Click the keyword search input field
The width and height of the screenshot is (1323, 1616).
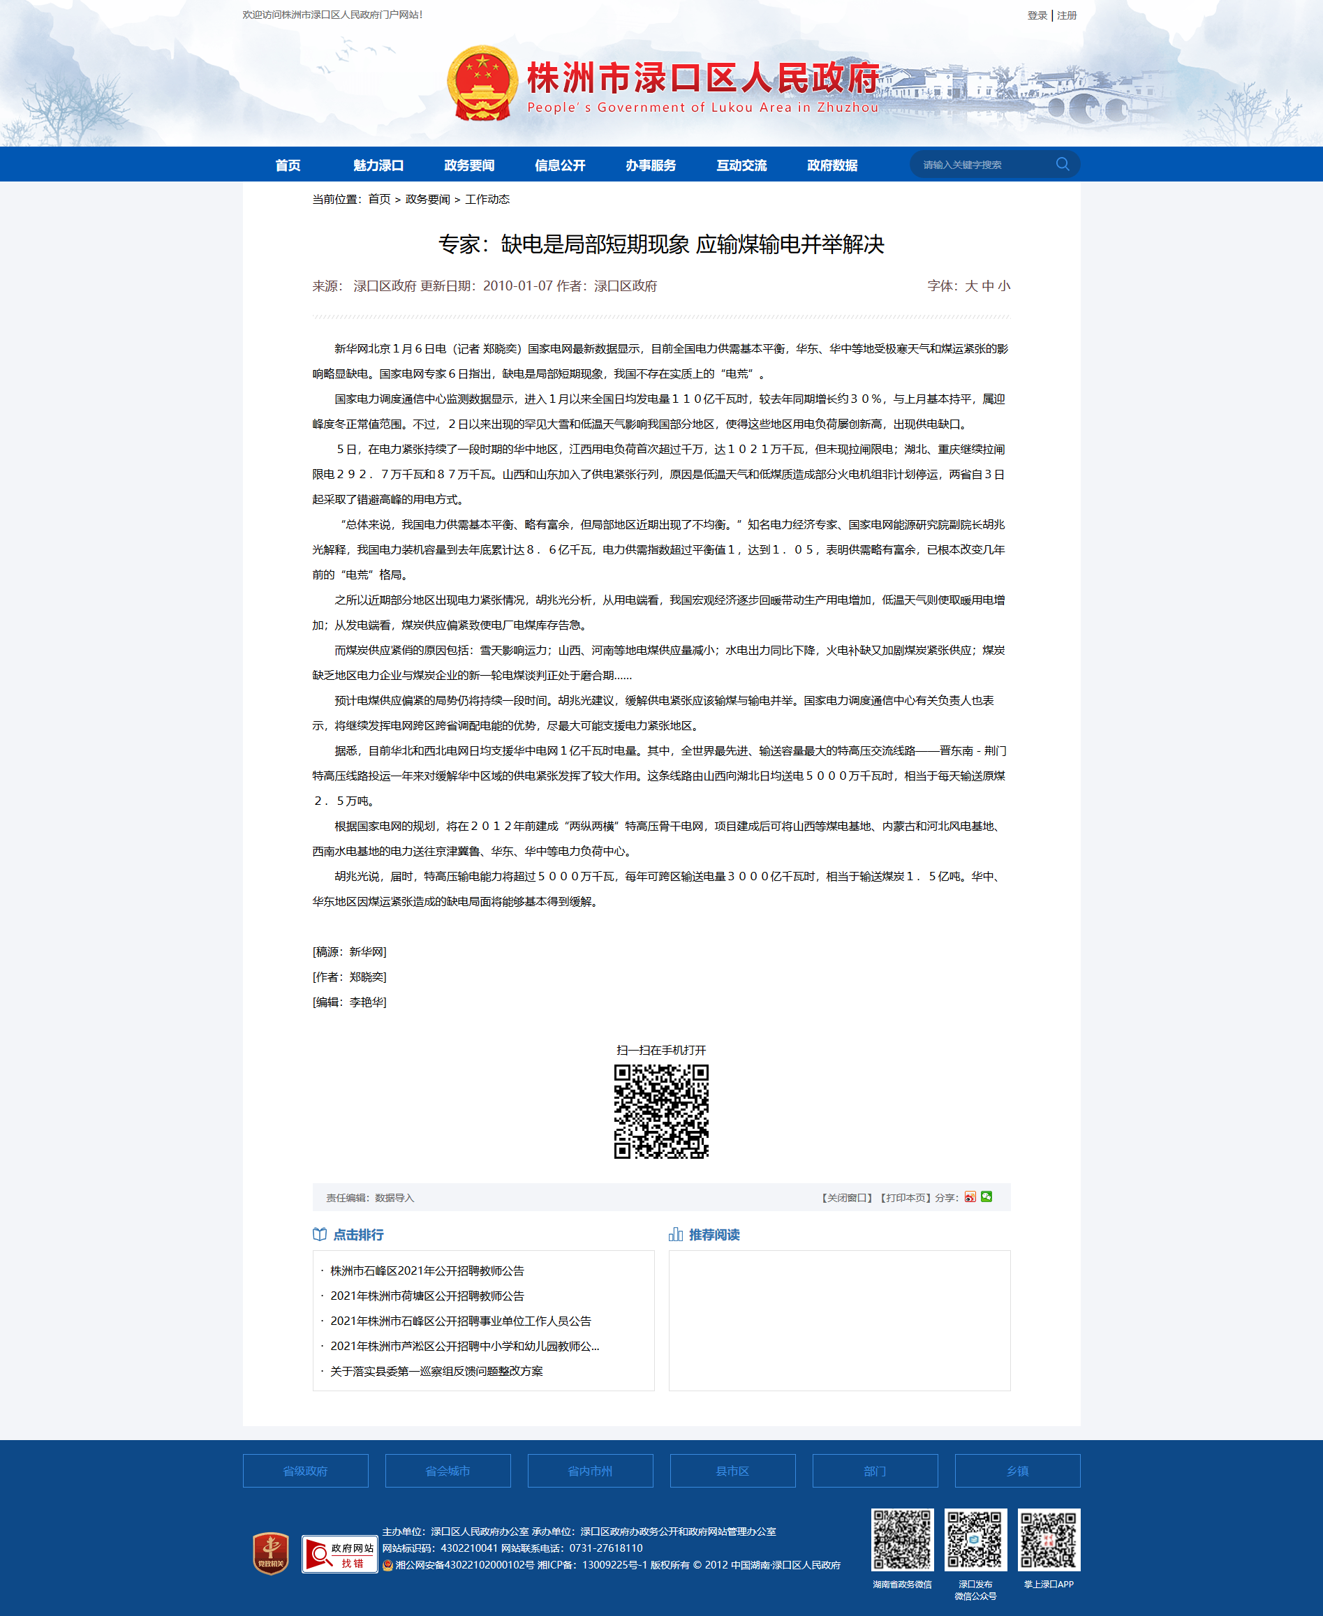point(983,165)
